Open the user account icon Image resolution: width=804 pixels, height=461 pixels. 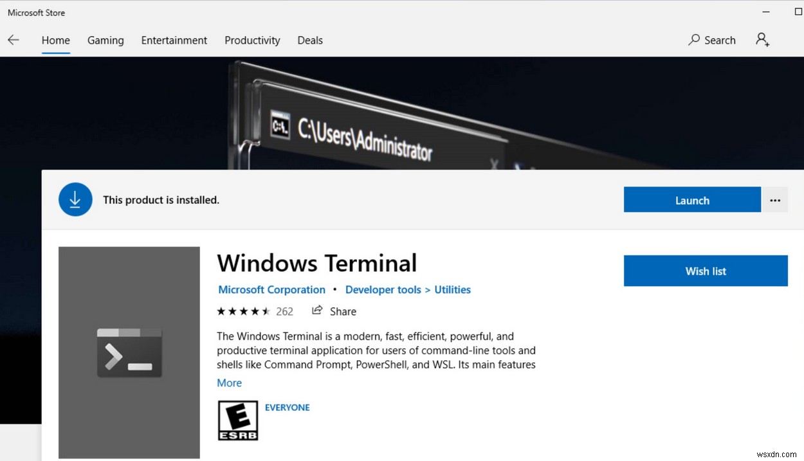pos(762,40)
